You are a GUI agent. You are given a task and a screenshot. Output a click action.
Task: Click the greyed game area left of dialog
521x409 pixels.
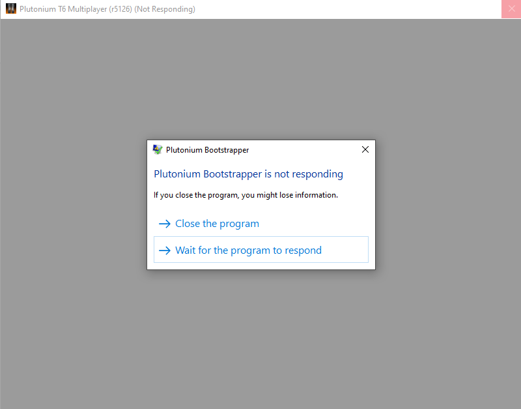(x=72, y=209)
